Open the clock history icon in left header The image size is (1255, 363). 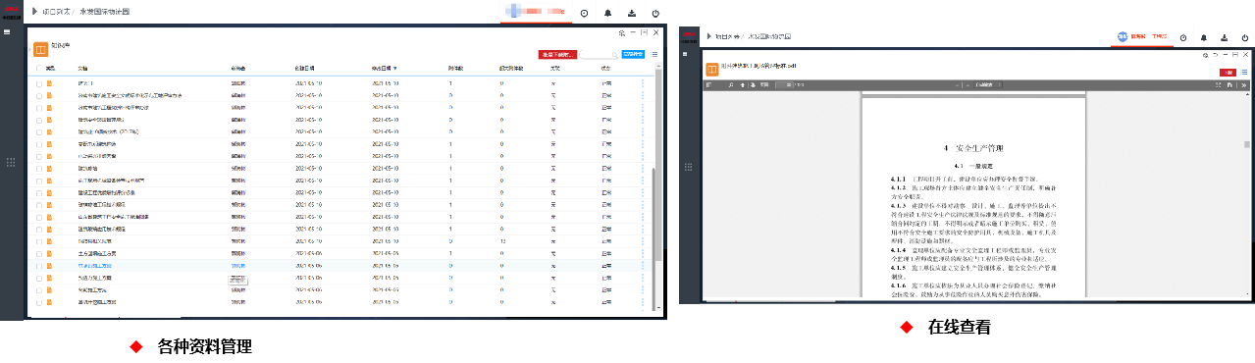[x=585, y=14]
